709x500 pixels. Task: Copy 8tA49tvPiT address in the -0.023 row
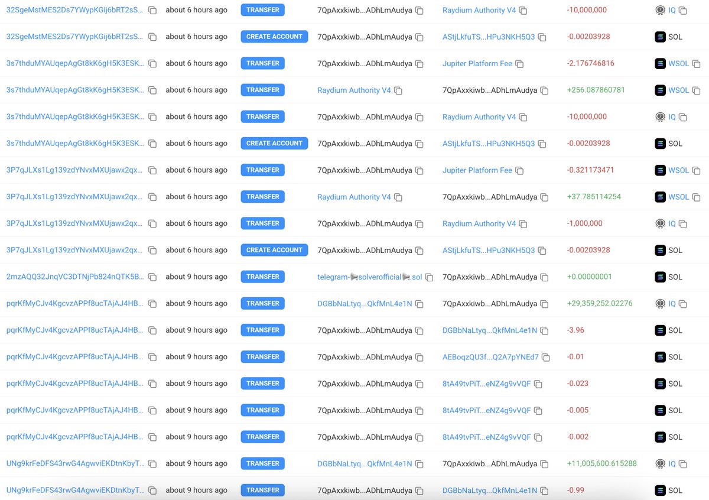pyautogui.click(x=538, y=384)
